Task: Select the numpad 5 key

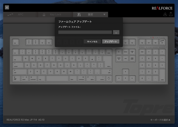Action: coord(149,65)
